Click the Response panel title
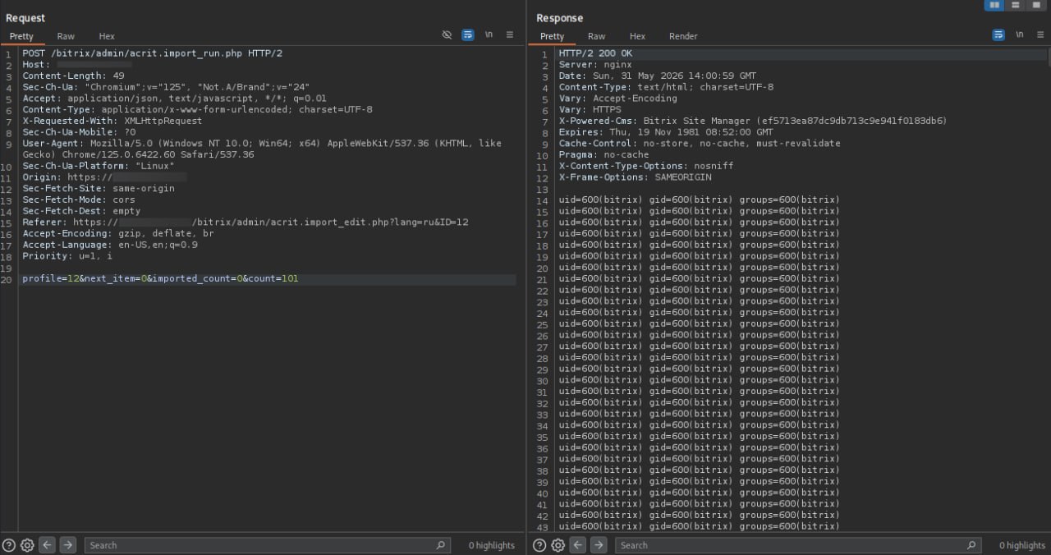Viewport: 1051px width, 555px height. pos(559,18)
